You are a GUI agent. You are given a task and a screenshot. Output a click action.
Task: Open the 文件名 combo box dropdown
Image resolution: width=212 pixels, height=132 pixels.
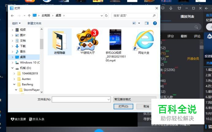(108, 100)
